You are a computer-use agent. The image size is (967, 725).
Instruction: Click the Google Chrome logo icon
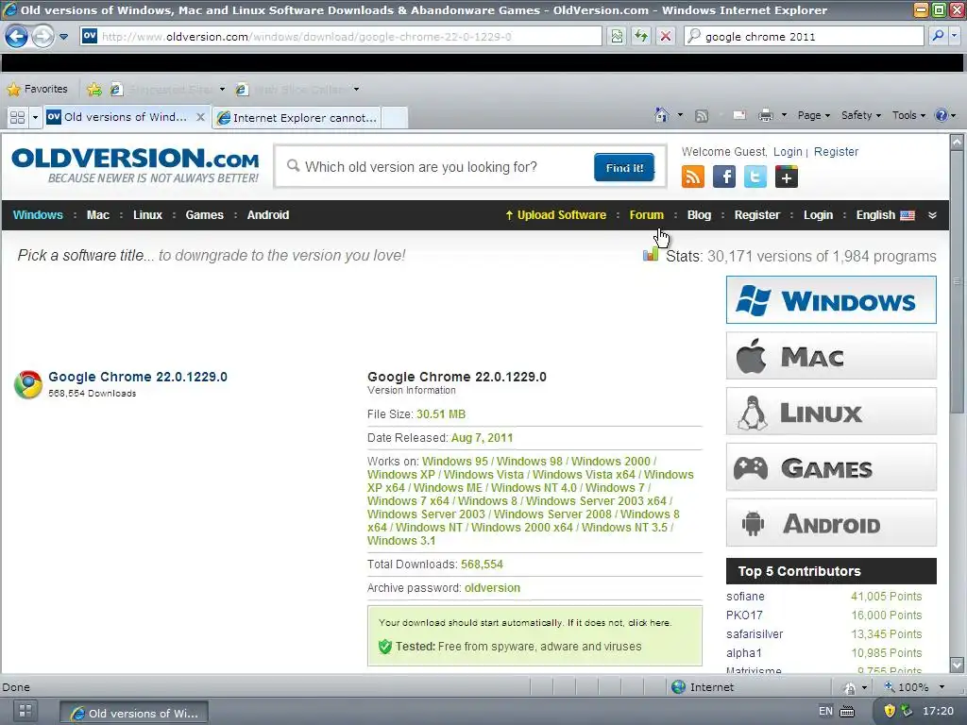(27, 384)
